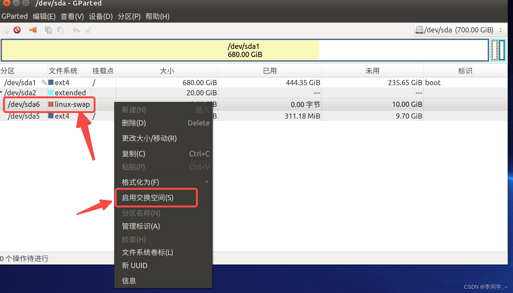Click the Copy partition toolbar icon
The image size is (513, 293).
pos(48,29)
